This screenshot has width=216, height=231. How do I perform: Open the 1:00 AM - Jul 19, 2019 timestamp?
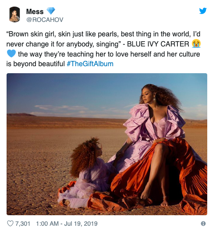point(67,224)
